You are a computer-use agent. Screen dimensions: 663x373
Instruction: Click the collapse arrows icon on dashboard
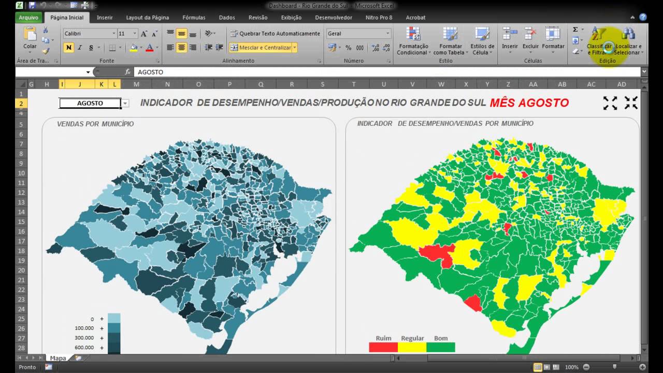[x=631, y=103]
